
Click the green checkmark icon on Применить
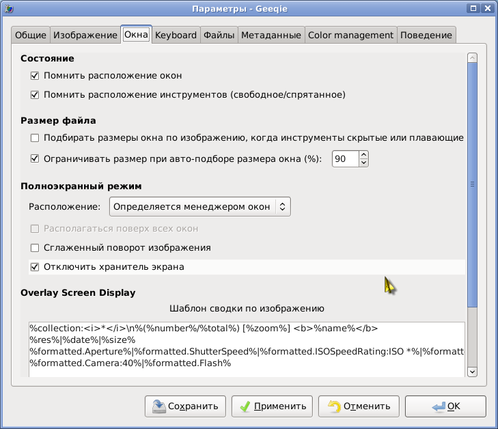click(x=245, y=406)
